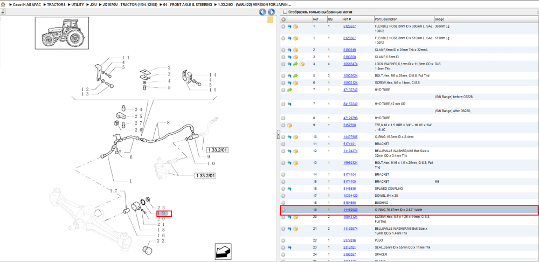Enable 'Отобразить только выбранные метки' checkbox
The image size is (539, 262).
(285, 12)
